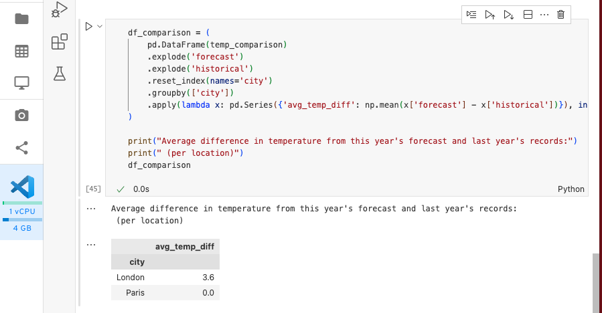Open Extensions view icon
The image size is (602, 313).
pos(59,42)
